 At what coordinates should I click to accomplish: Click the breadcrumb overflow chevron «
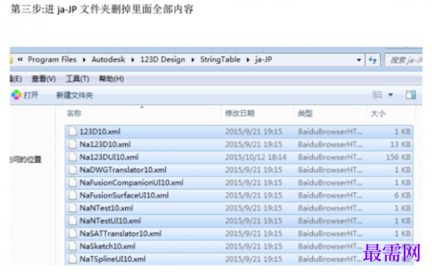20,60
